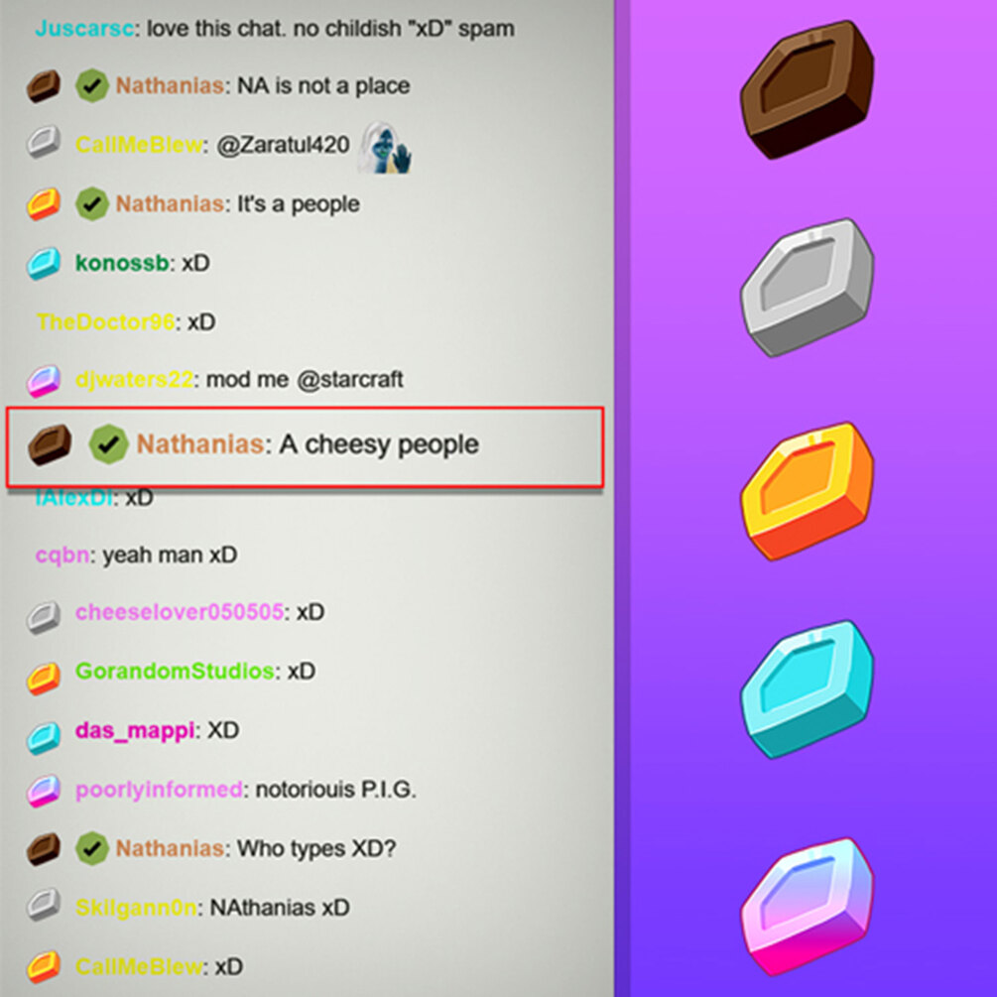Click verified checkmark in highlighted cheesy people message

109,443
